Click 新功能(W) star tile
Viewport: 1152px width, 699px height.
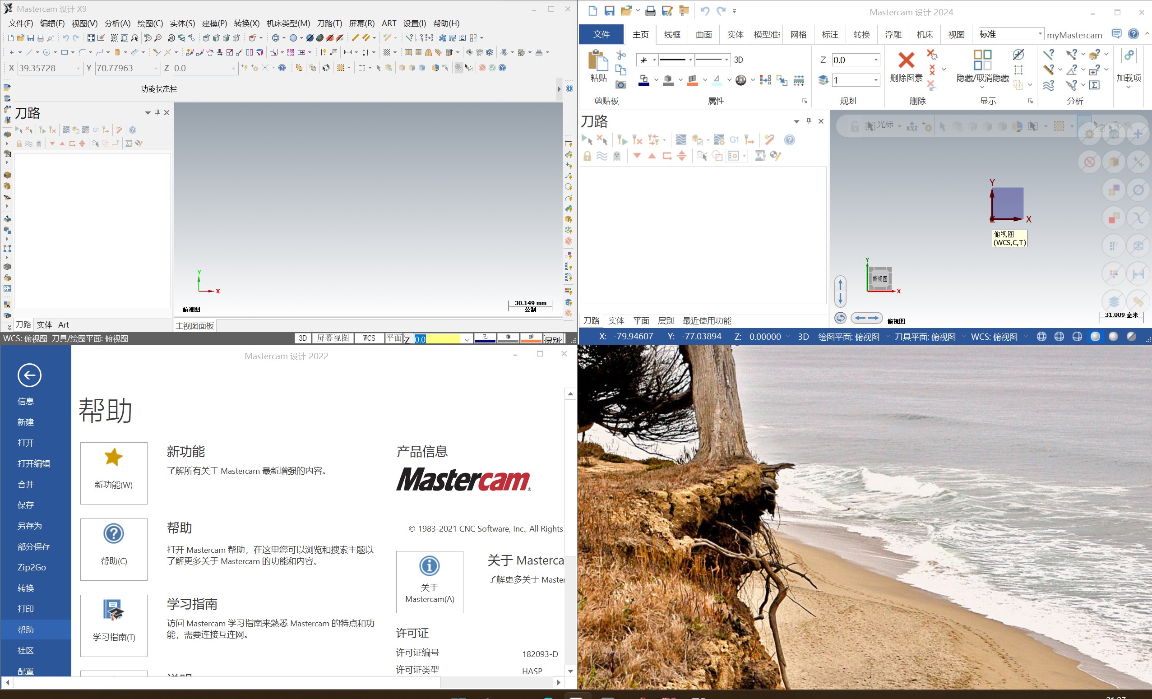tap(114, 473)
